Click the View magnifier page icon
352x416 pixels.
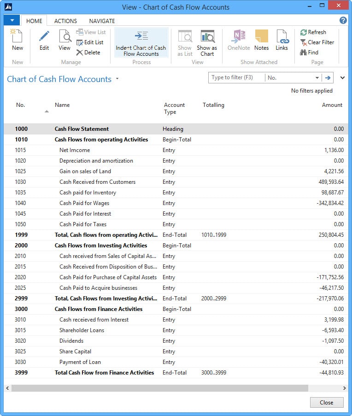(x=65, y=36)
